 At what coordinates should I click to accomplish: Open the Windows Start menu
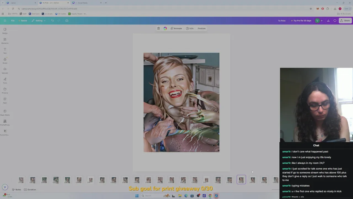tap(137, 196)
